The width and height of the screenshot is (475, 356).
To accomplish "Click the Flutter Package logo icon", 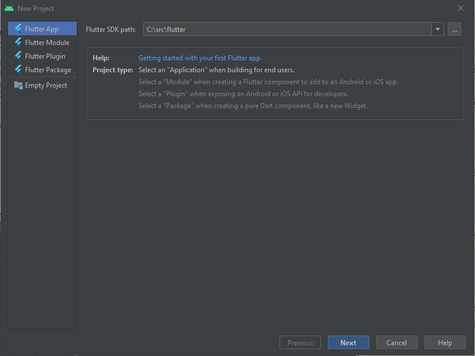I will point(19,69).
